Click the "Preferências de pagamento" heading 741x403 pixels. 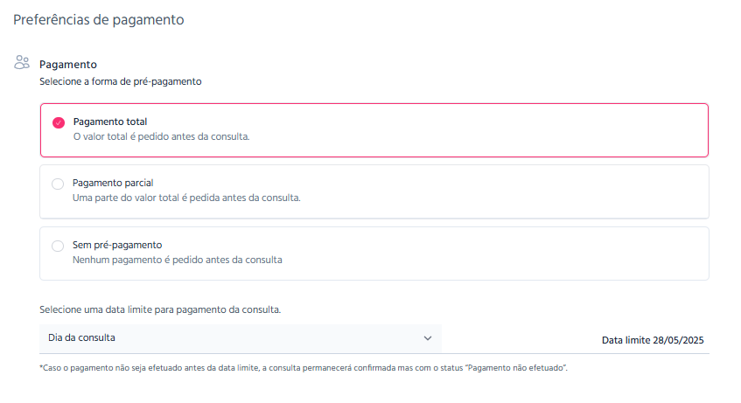(x=99, y=19)
